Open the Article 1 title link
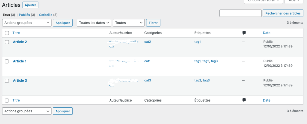 pyautogui.click(x=20, y=61)
